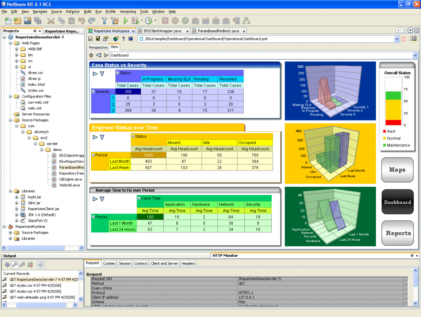This screenshot has height=317, width=421.
Task: Click the clock icon in the Output panel
Action: [42, 265]
